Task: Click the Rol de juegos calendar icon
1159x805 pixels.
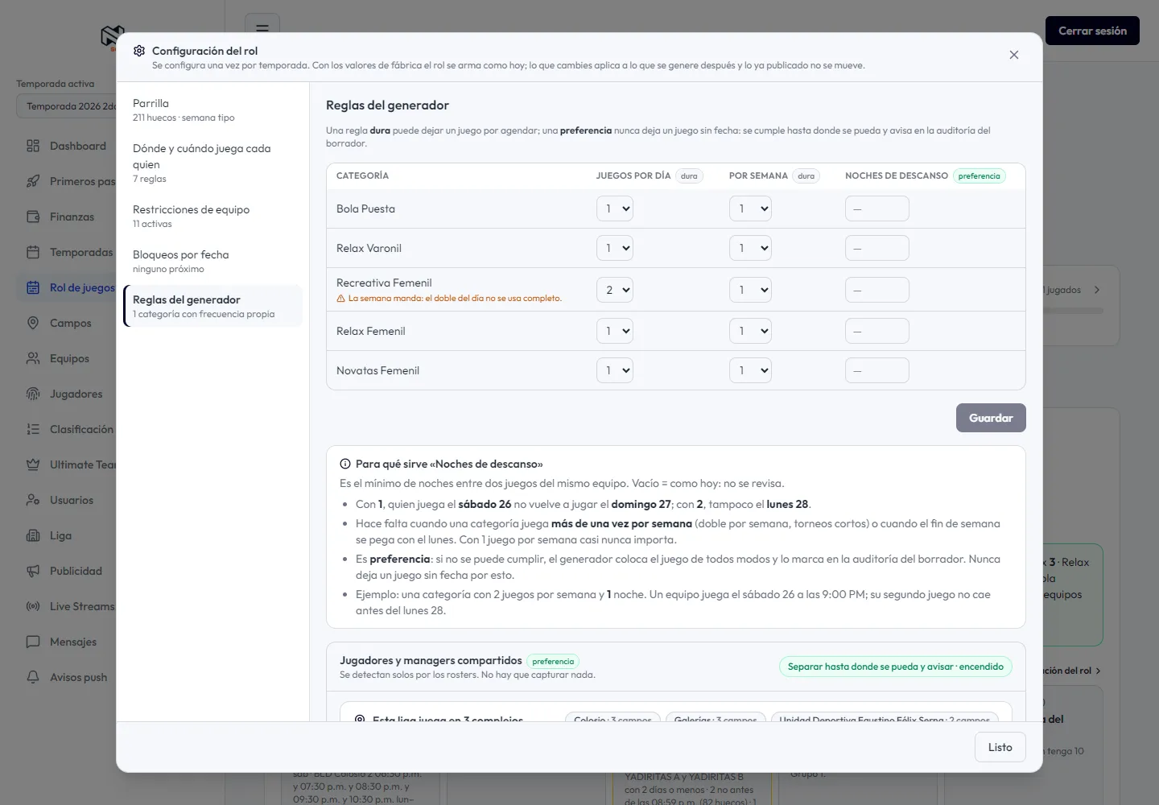Action: point(33,287)
